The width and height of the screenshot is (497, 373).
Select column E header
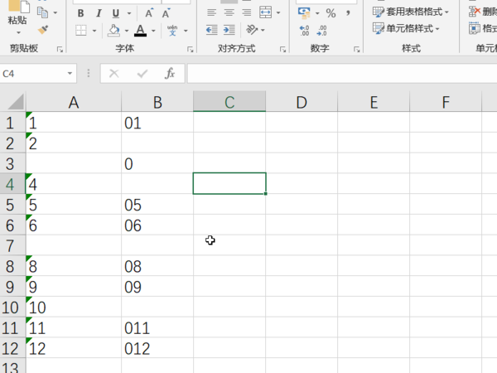pyautogui.click(x=374, y=102)
